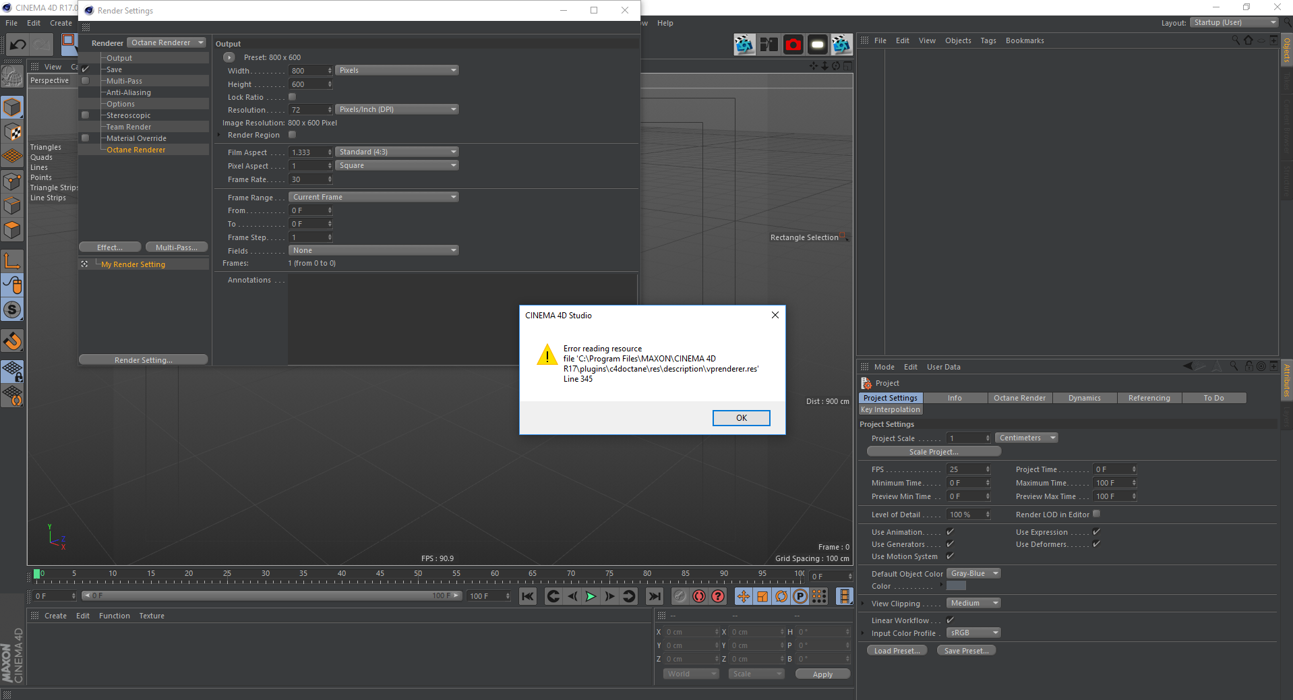Image resolution: width=1293 pixels, height=700 pixels.
Task: Toggle Rotation keyframe icon
Action: point(781,596)
